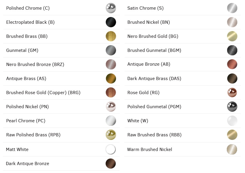
Task: Select the Gunmetal (GM) color circle
Action: (111, 50)
